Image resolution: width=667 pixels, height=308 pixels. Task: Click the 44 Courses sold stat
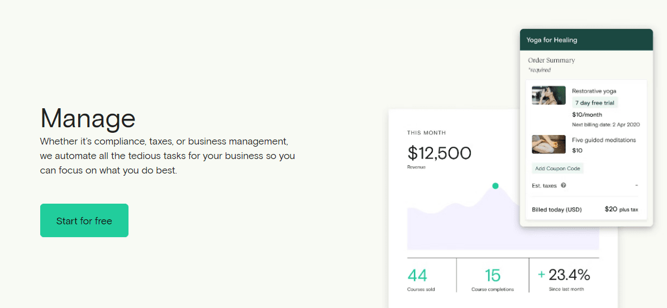pos(418,275)
